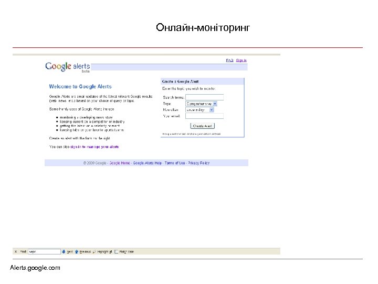Close the find bar with the X icon
This screenshot has width=378, height=284.
(x=16, y=251)
